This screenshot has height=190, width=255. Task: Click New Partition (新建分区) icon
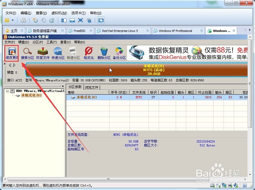click(73, 53)
